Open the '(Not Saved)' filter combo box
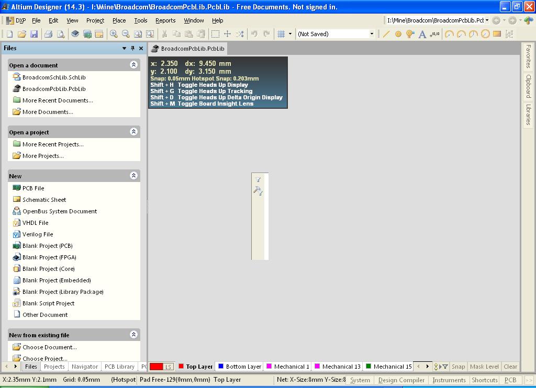This screenshot has width=536, height=388. tap(336, 34)
